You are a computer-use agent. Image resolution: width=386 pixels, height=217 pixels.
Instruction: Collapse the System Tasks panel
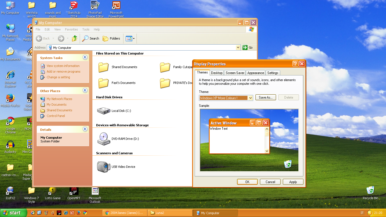coord(85,57)
